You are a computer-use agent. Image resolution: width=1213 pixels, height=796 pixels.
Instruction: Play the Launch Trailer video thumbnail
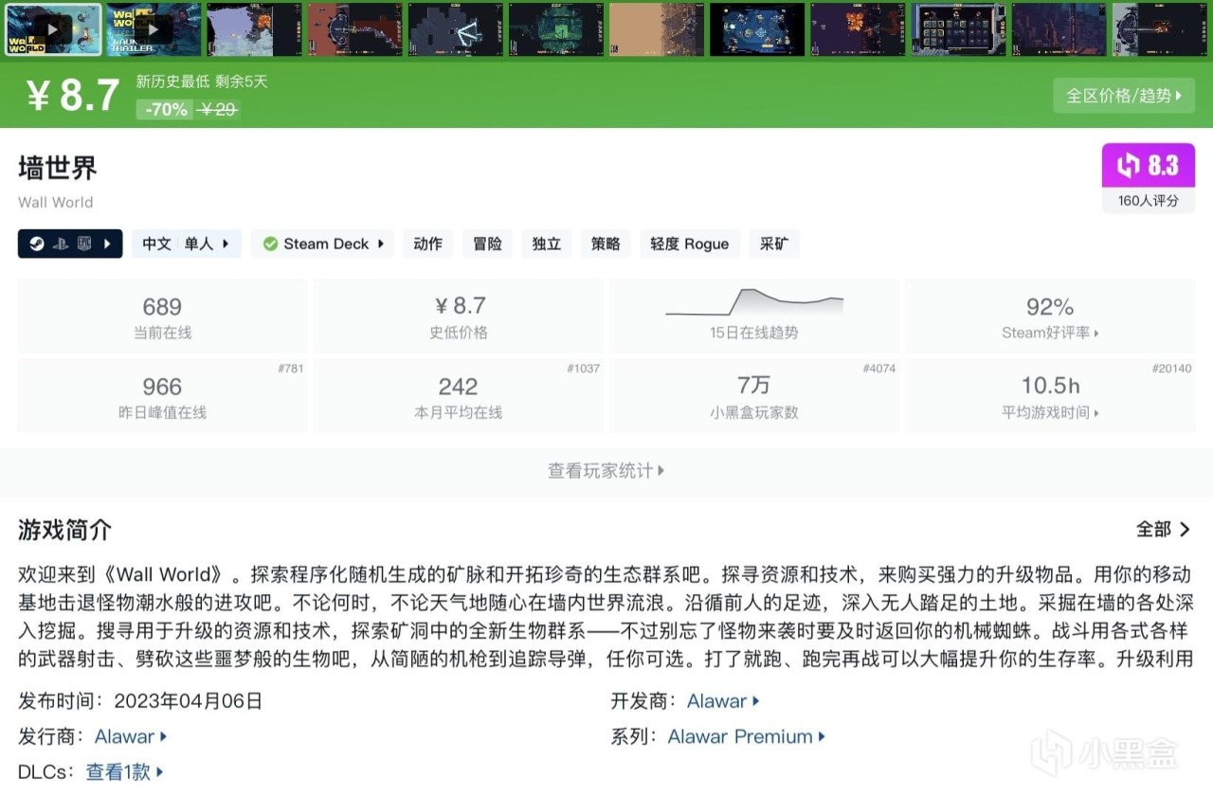(154, 30)
